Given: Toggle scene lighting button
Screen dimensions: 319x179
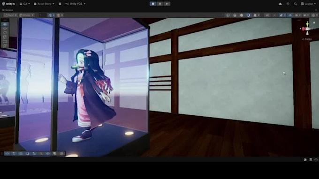Looking at the screenshot, I should [x=242, y=15].
